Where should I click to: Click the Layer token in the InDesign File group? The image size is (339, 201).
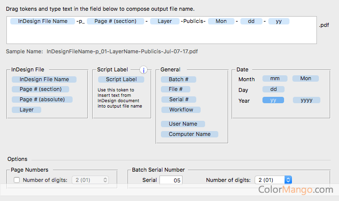pyautogui.click(x=26, y=110)
